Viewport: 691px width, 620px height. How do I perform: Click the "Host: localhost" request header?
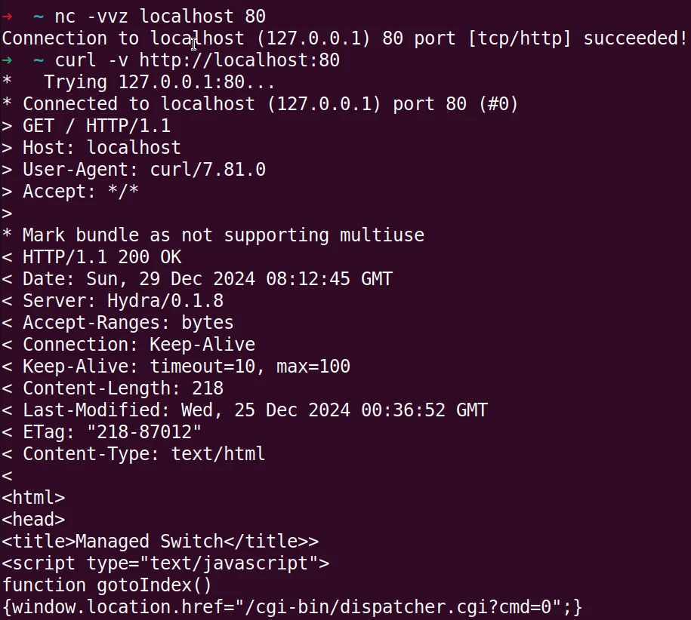[x=101, y=147]
